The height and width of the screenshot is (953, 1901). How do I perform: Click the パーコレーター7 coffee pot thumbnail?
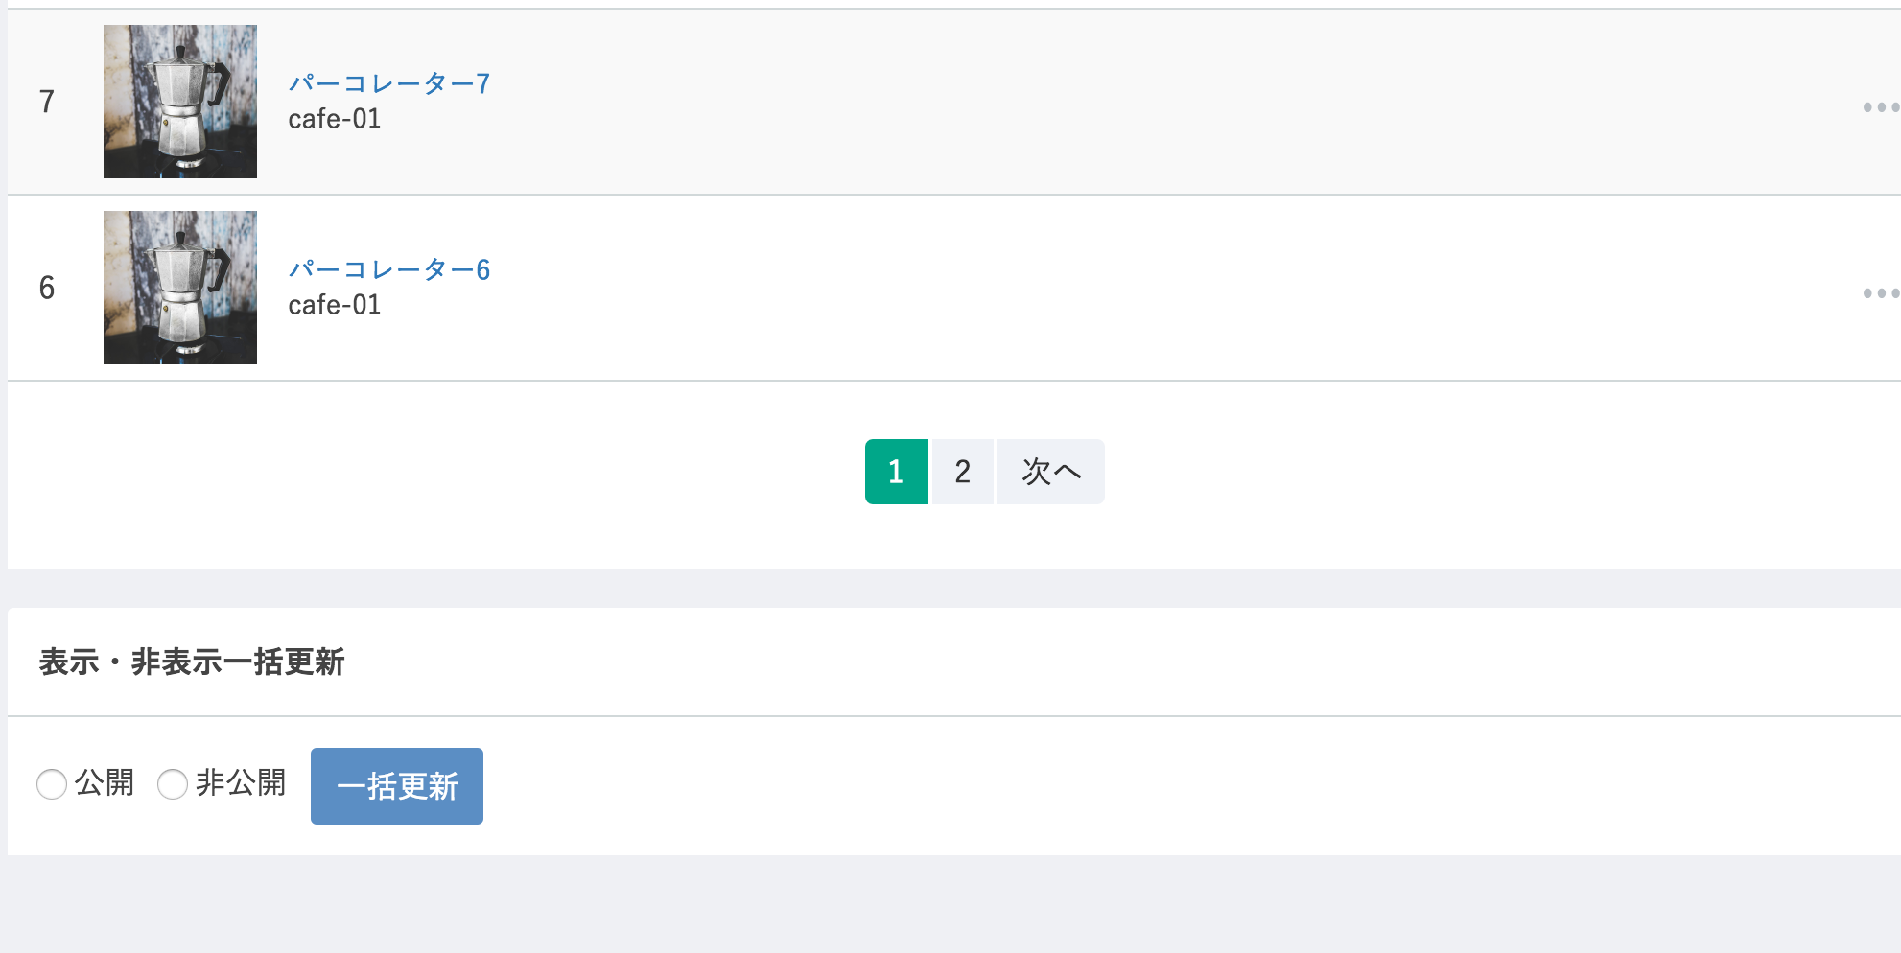pyautogui.click(x=180, y=102)
